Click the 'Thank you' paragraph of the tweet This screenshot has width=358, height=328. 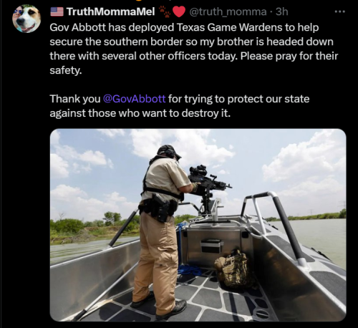[180, 106]
